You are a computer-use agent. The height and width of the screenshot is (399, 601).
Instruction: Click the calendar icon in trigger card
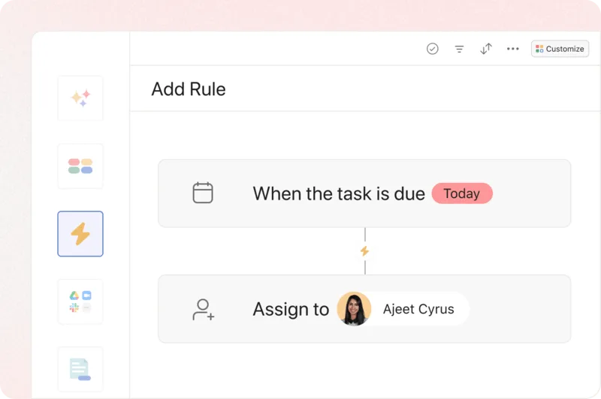point(203,193)
